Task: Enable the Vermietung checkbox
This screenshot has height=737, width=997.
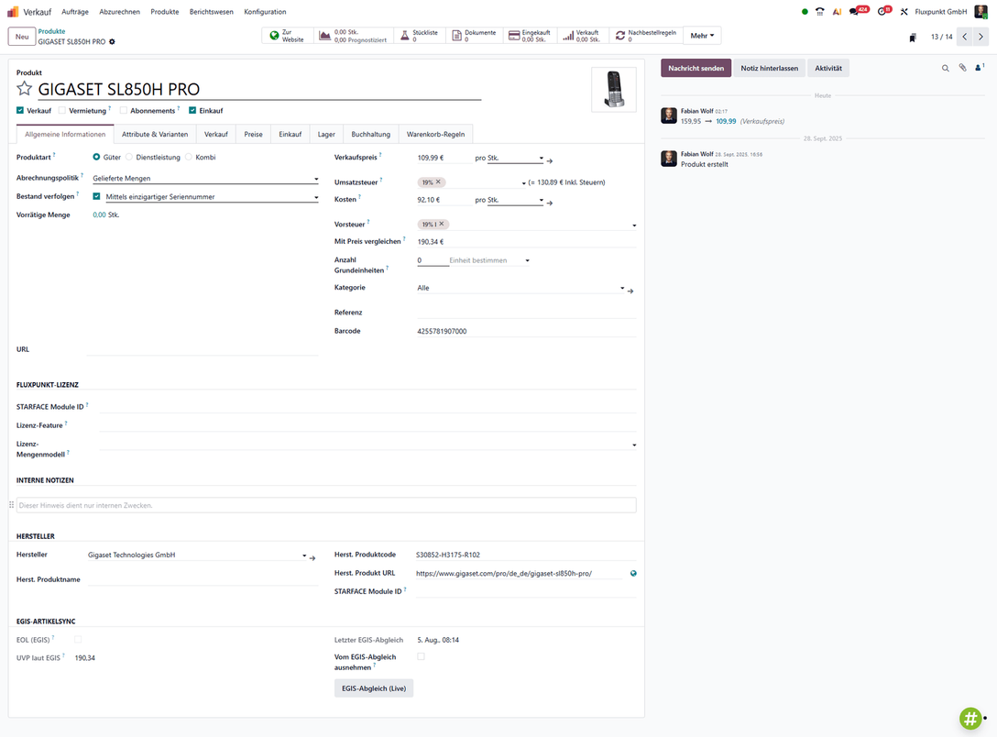Action: coord(61,111)
